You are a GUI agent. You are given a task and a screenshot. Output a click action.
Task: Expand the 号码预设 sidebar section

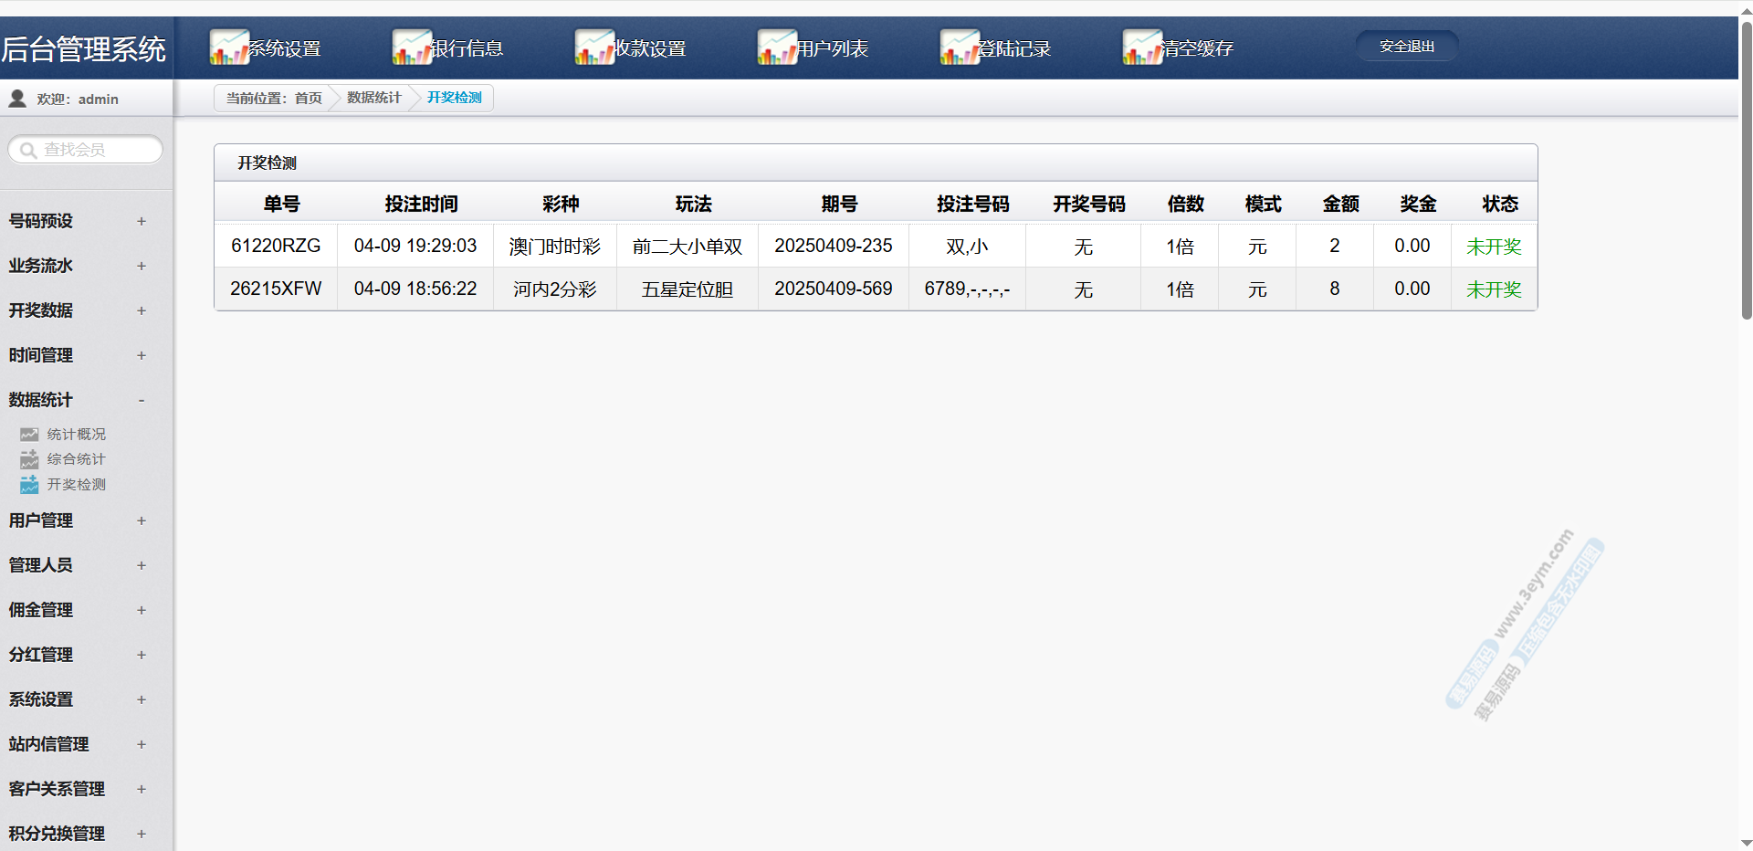142,221
